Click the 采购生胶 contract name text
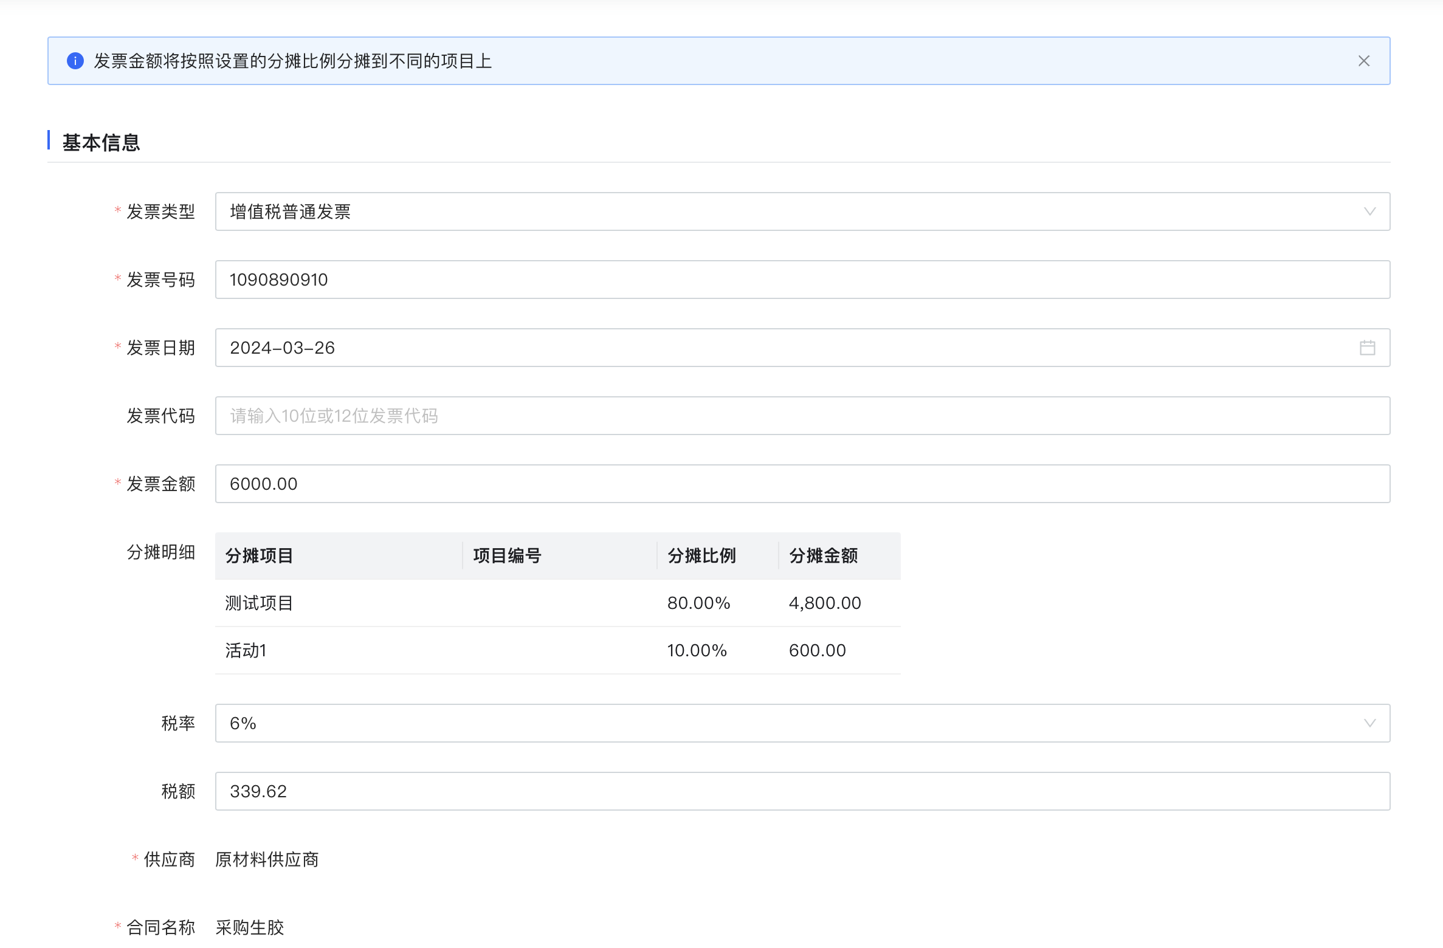 pyautogui.click(x=250, y=927)
